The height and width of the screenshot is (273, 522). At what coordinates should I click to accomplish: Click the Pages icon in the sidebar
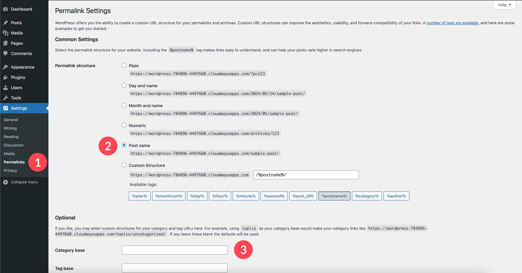tap(6, 43)
